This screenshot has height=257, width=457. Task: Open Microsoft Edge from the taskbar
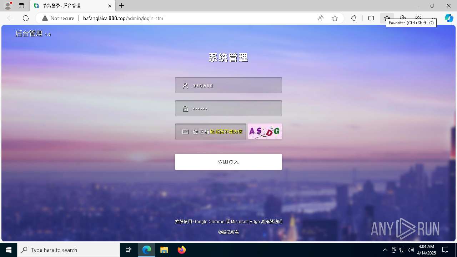[x=147, y=250]
